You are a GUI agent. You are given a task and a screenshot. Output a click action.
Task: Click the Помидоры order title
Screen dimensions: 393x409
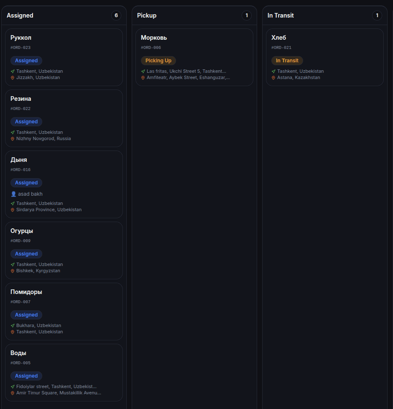(x=26, y=292)
